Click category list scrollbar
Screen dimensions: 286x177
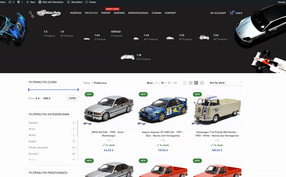[x=78, y=128]
